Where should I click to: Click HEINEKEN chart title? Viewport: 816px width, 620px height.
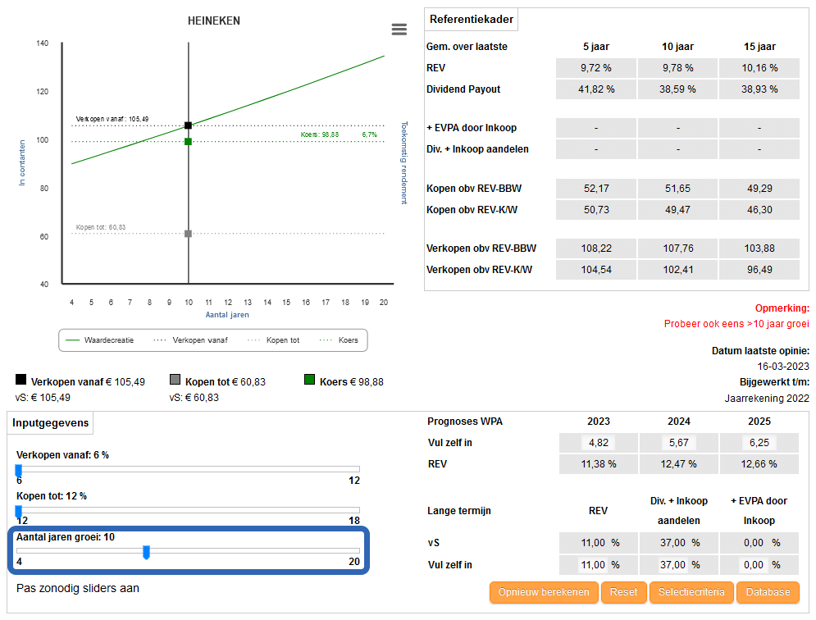214,21
